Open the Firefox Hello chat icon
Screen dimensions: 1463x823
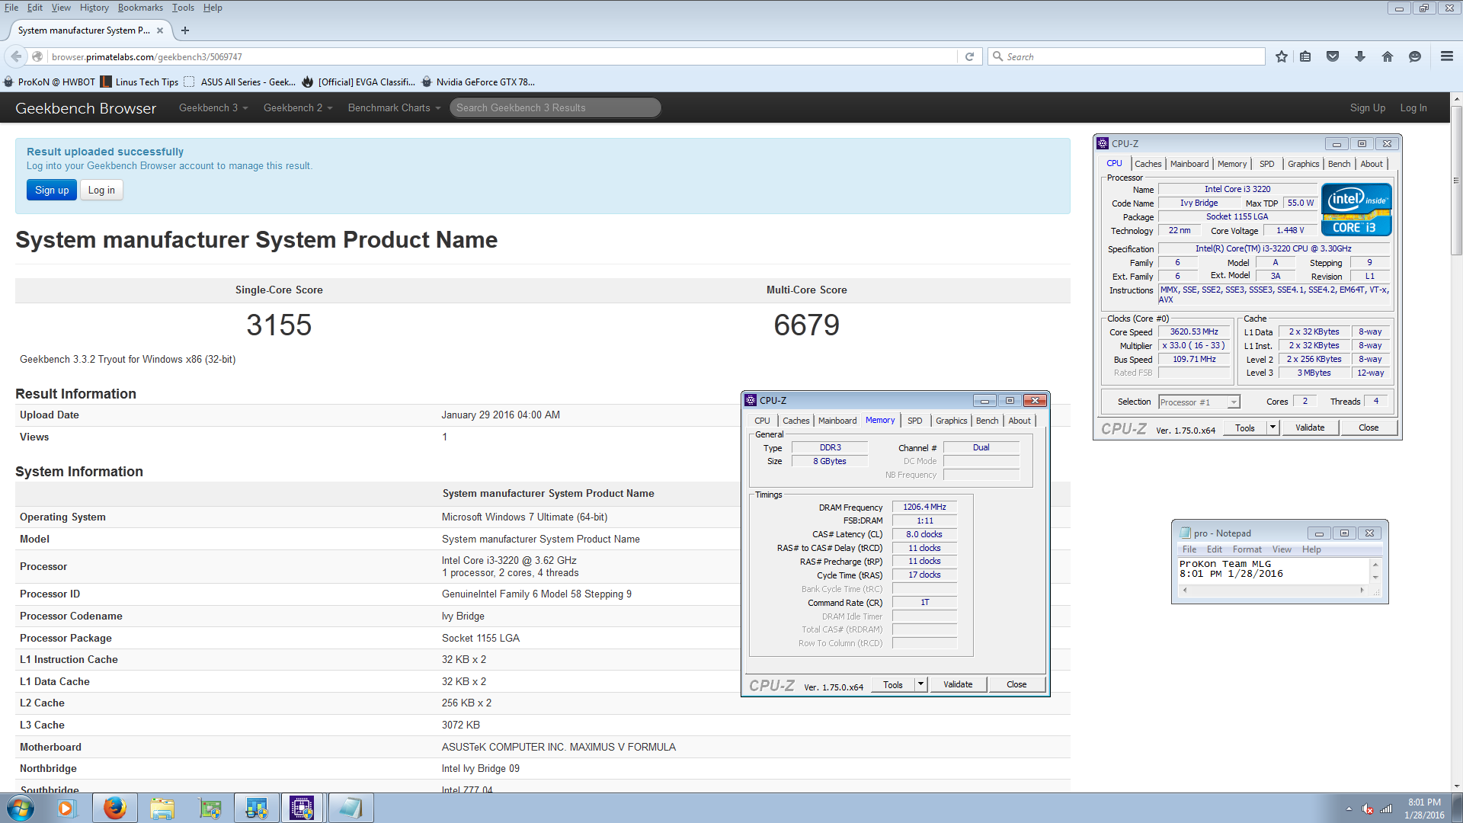click(x=1415, y=56)
